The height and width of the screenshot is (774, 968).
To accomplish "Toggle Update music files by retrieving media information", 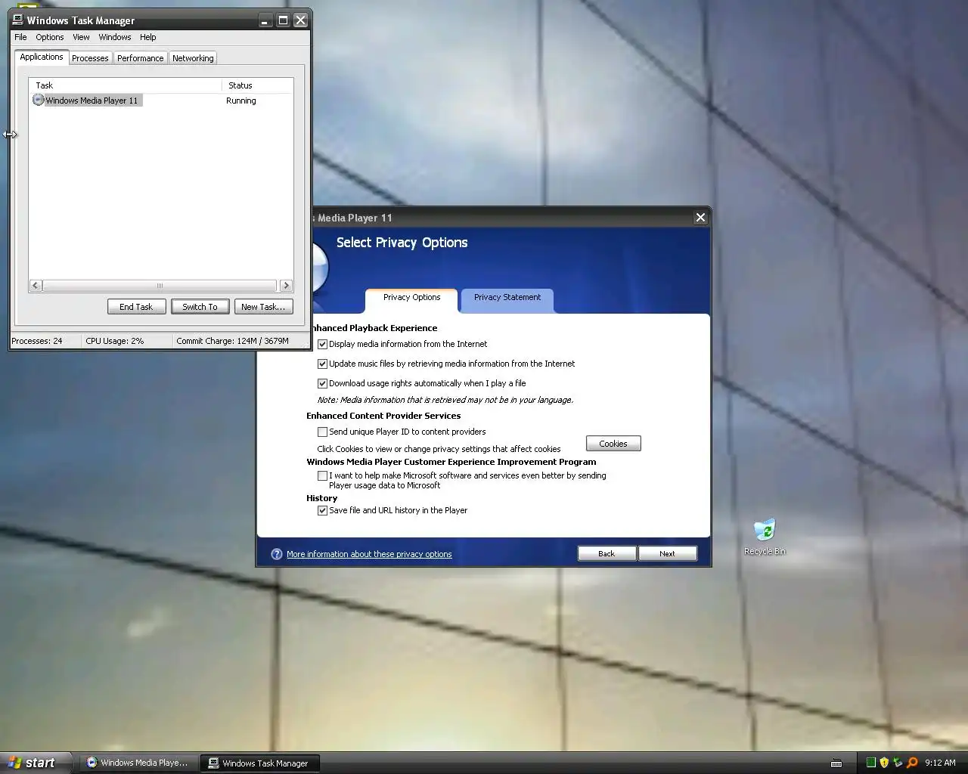I will (322, 364).
